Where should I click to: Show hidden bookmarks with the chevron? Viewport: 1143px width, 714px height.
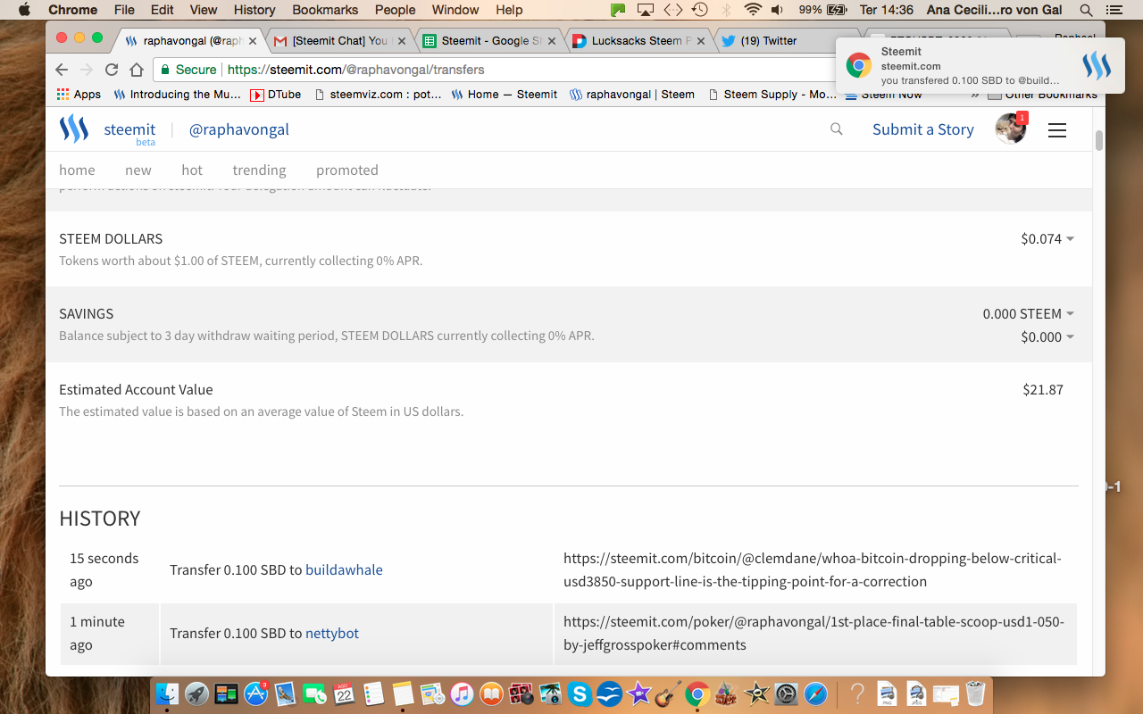[975, 94]
